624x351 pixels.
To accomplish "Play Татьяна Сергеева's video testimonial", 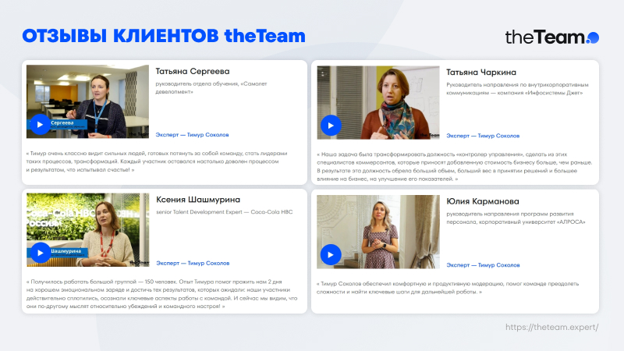I will (x=40, y=125).
